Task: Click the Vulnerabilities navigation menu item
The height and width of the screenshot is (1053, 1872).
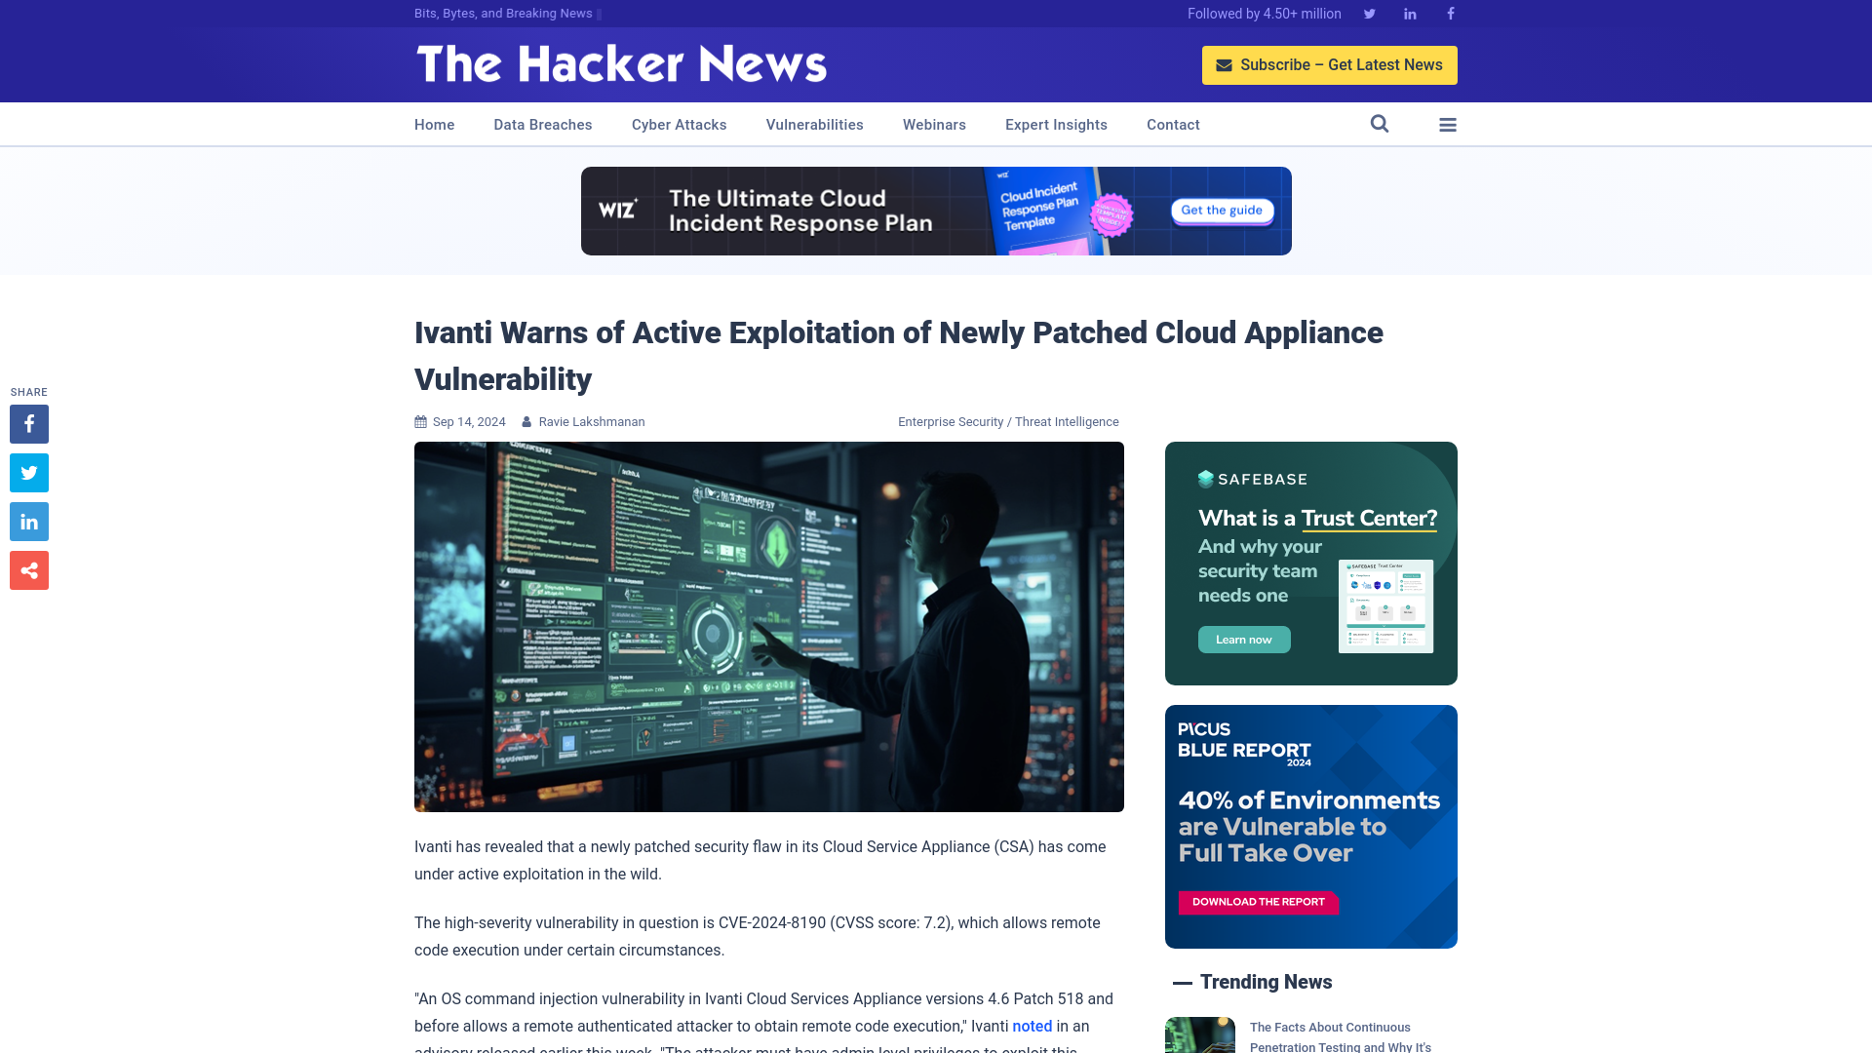Action: click(x=815, y=124)
